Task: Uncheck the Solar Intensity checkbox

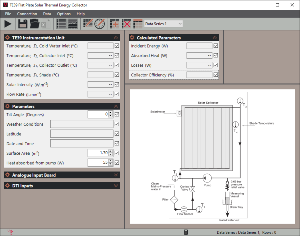Action: 117,84
